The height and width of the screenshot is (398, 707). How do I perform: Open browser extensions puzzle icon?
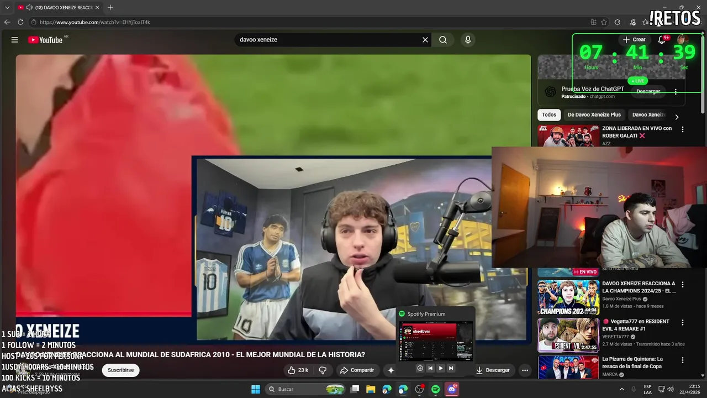click(x=617, y=22)
